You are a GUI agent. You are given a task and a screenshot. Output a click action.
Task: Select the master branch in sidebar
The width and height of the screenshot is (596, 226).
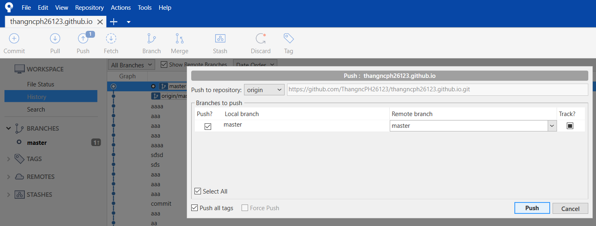tap(37, 142)
